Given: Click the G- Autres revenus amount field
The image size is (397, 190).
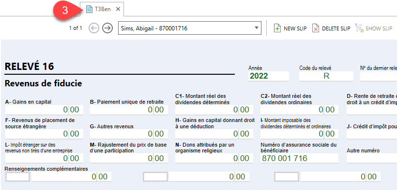Looking at the screenshot, I should tap(129, 134).
